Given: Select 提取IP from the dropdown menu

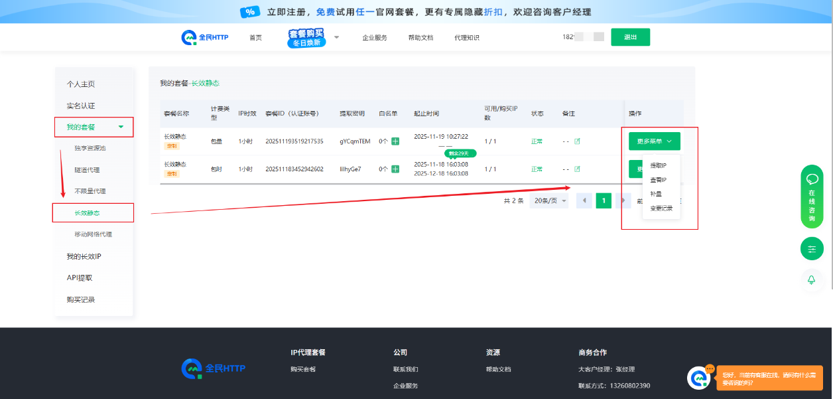Looking at the screenshot, I should (658, 165).
